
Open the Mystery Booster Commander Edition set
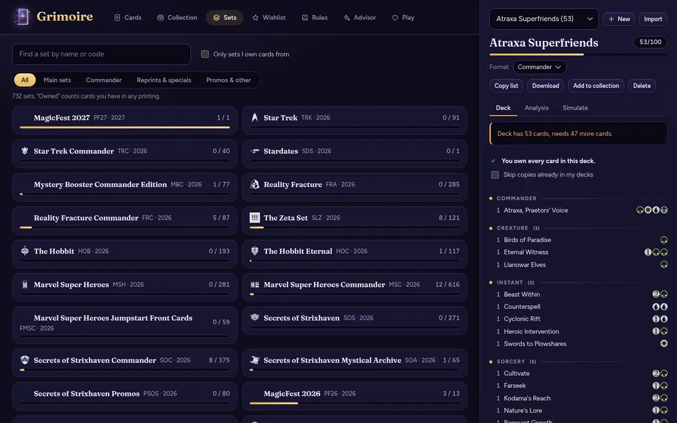click(x=125, y=187)
